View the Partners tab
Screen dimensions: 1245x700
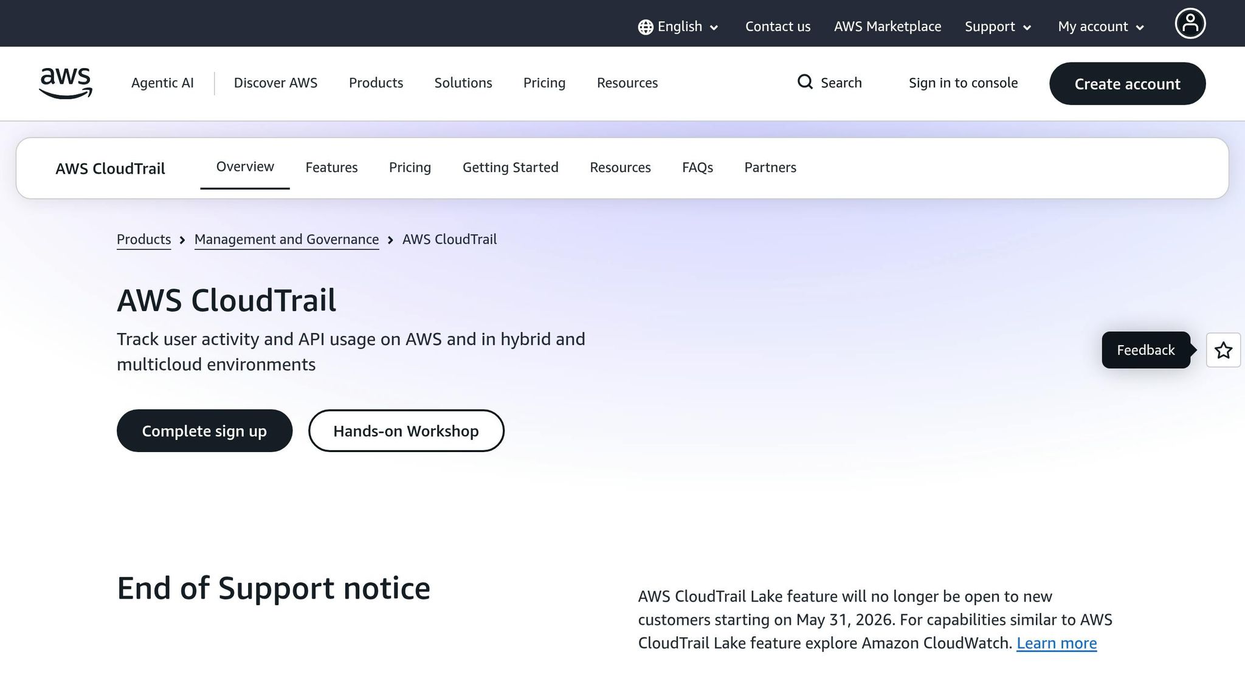point(770,167)
